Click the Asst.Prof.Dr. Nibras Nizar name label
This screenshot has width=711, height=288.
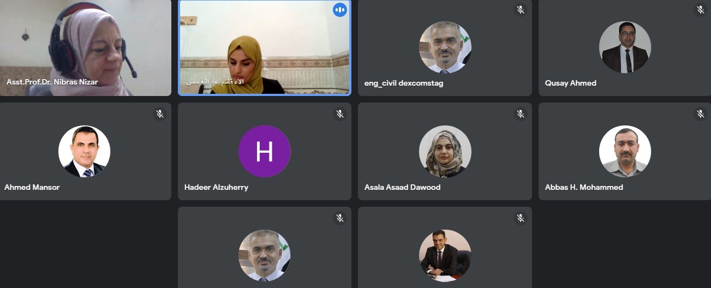(x=52, y=82)
